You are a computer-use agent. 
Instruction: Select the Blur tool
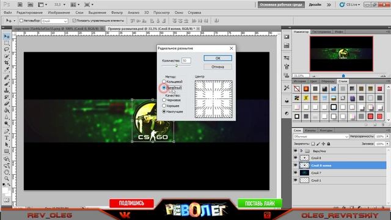7,117
